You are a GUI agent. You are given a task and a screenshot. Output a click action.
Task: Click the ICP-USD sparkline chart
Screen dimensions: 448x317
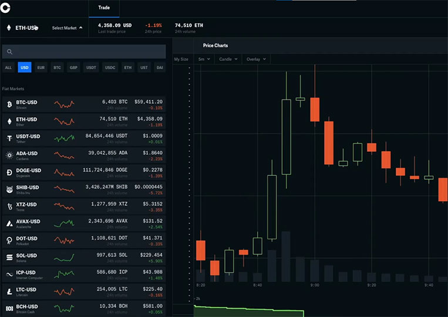[x=64, y=275]
